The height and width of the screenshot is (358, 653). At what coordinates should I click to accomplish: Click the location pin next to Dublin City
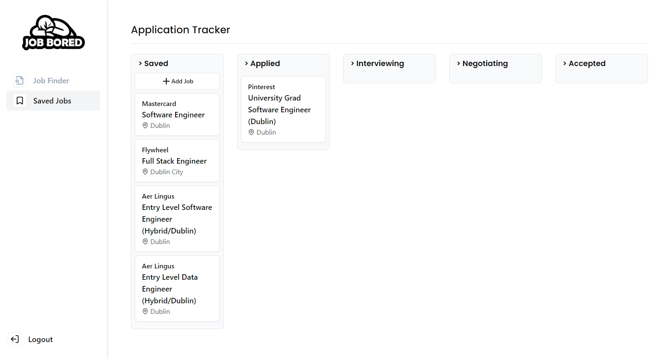pyautogui.click(x=145, y=172)
